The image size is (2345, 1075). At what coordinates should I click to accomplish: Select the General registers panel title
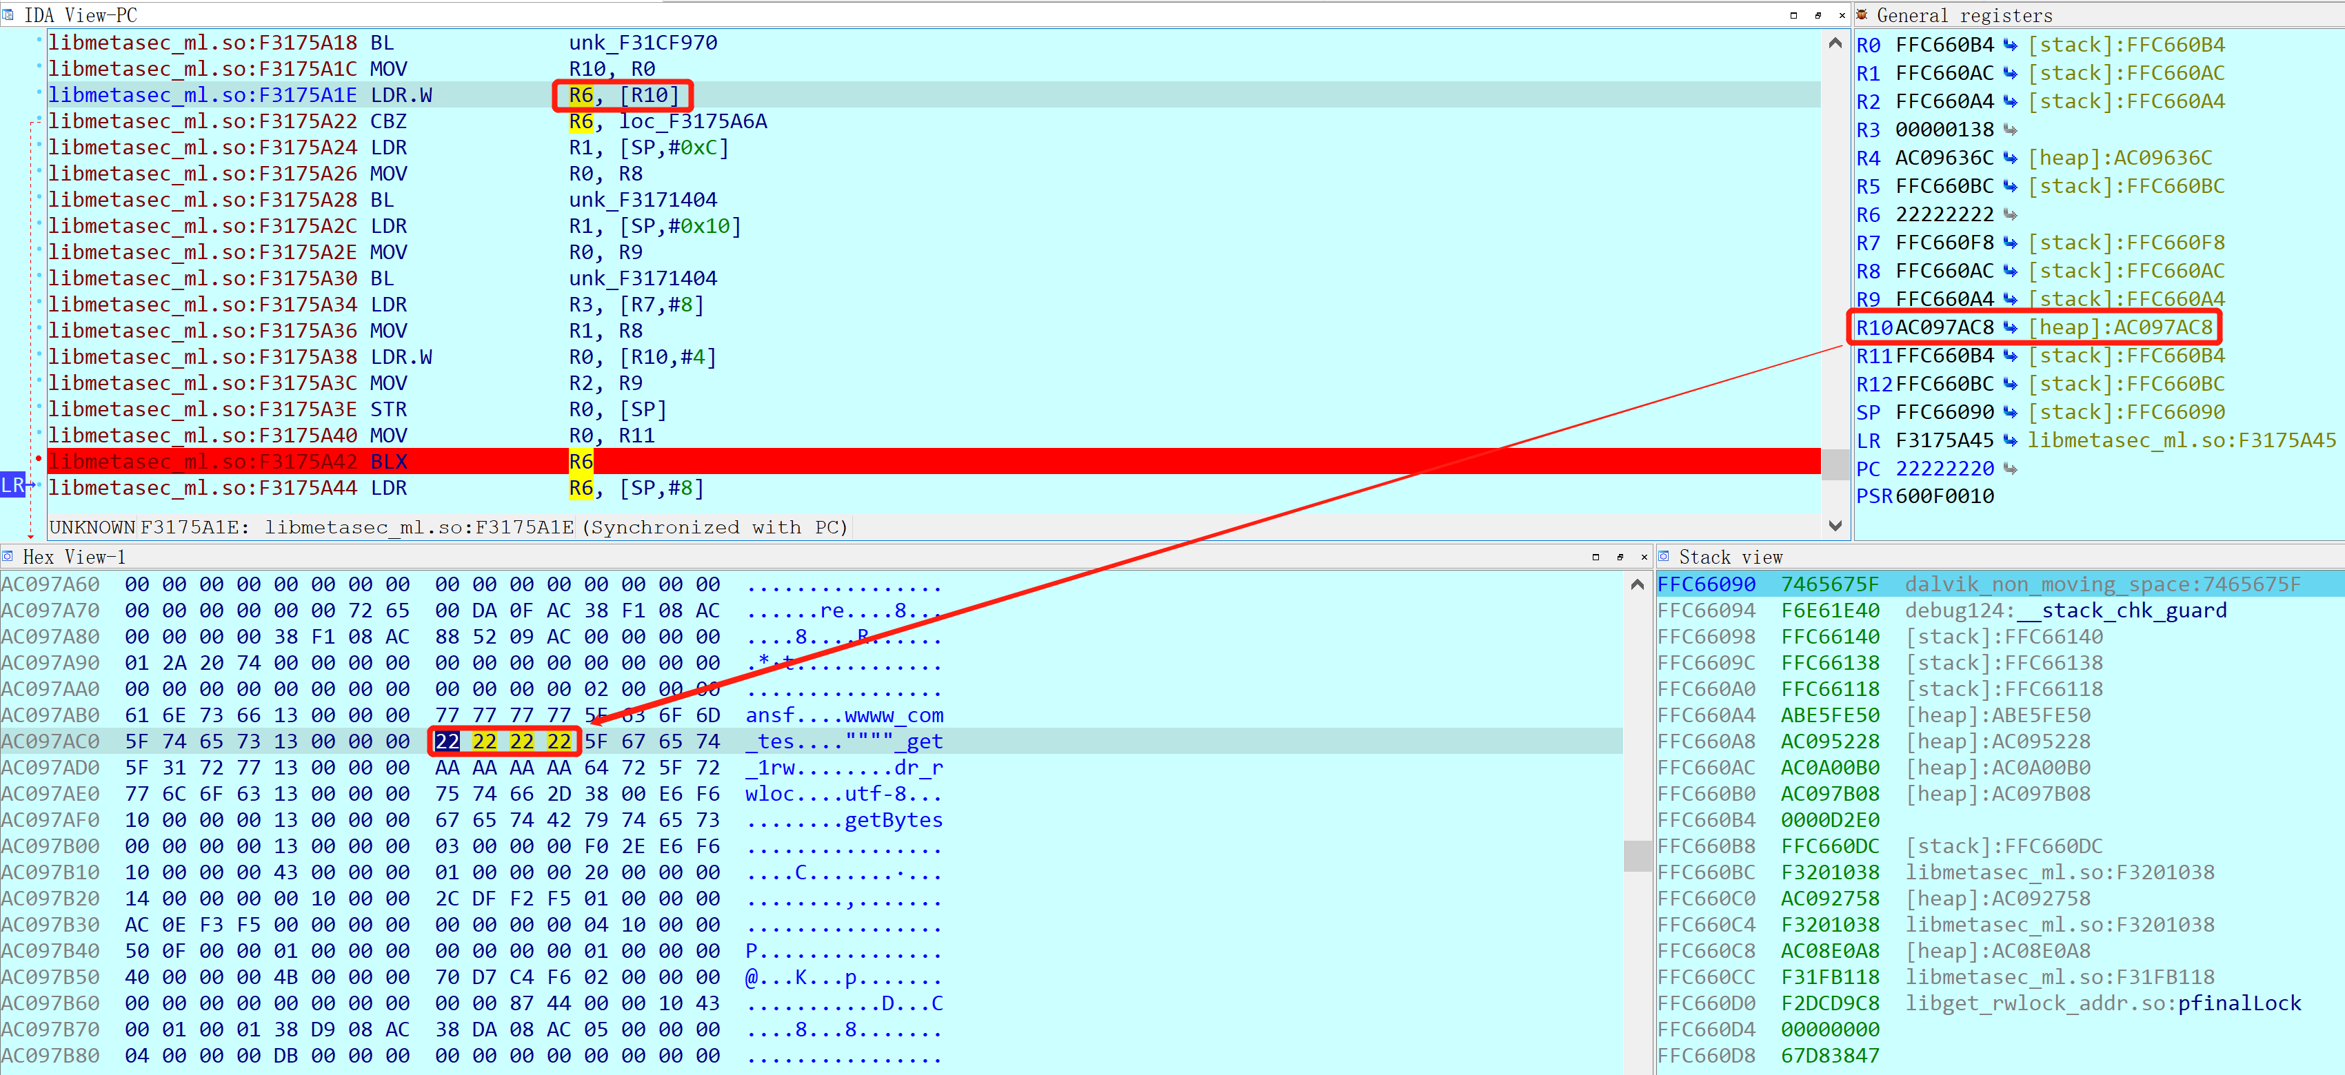1964,15
